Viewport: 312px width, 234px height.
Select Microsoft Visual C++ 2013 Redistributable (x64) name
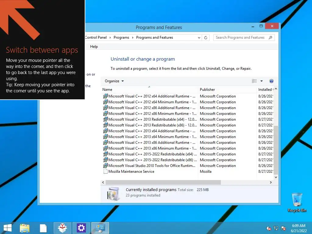tap(153, 119)
